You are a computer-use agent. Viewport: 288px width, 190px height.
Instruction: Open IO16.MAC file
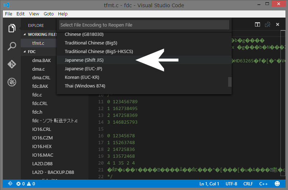pos(43,155)
